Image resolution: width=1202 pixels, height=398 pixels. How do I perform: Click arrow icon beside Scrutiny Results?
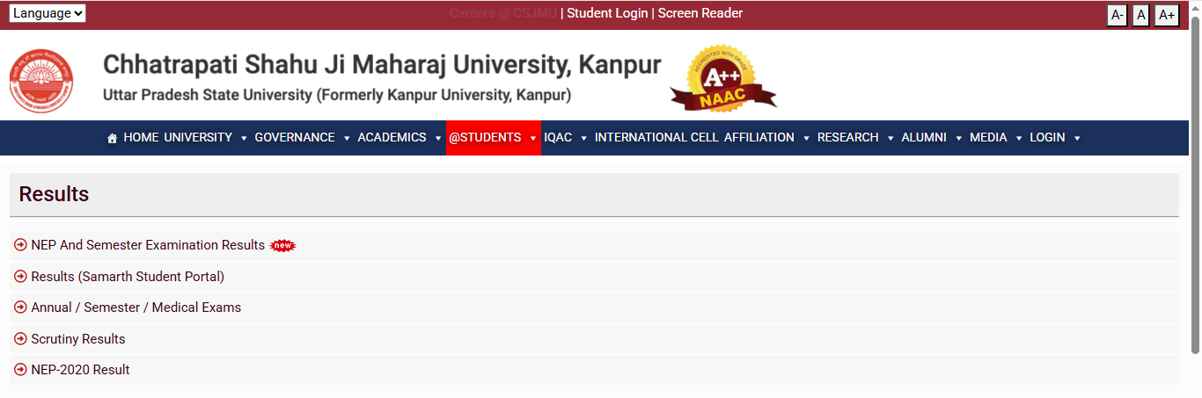21,339
